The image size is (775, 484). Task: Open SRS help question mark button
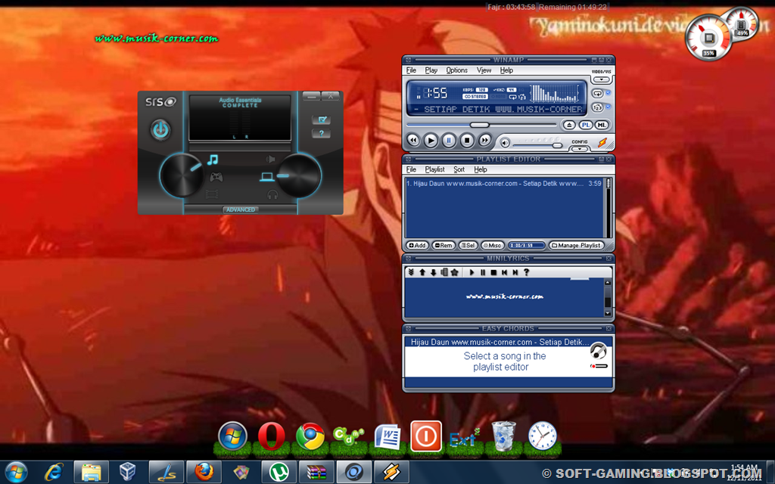(x=321, y=133)
